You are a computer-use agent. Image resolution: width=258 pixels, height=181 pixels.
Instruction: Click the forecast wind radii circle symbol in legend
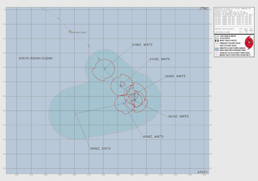click(x=217, y=54)
